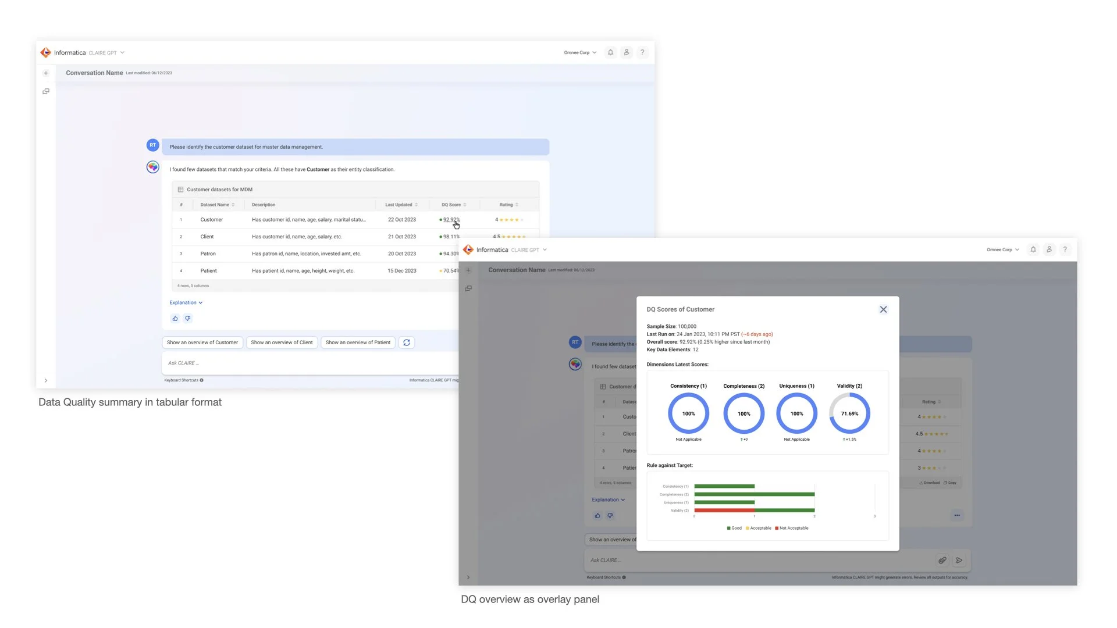Click the Validity 71.69% donut chart

click(849, 413)
